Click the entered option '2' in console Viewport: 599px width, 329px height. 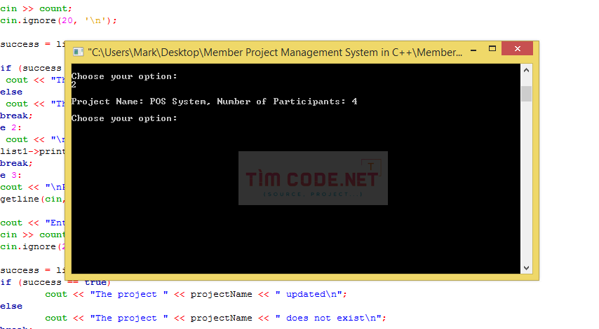[x=74, y=85]
